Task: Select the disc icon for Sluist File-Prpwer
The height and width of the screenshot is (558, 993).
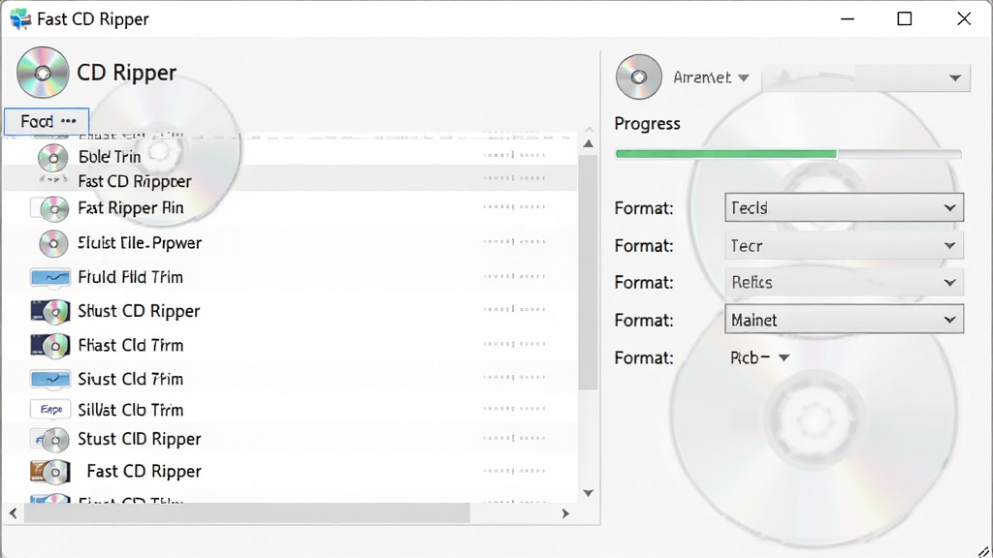Action: pos(53,243)
